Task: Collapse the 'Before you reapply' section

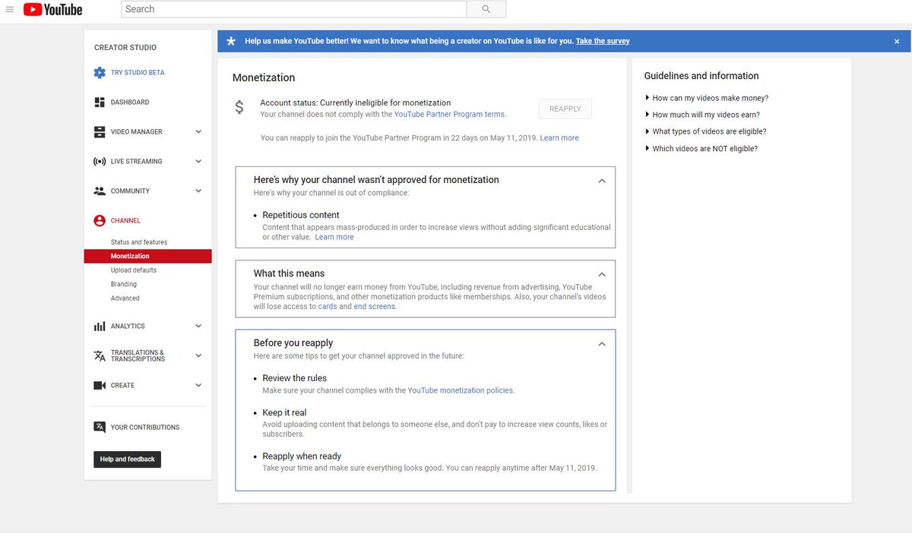Action: [x=602, y=345]
